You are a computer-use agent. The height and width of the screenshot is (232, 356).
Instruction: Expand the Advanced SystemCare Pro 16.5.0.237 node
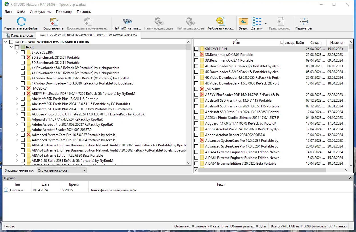point(17,135)
